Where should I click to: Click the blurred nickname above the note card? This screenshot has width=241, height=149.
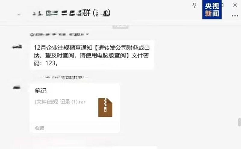64,77
